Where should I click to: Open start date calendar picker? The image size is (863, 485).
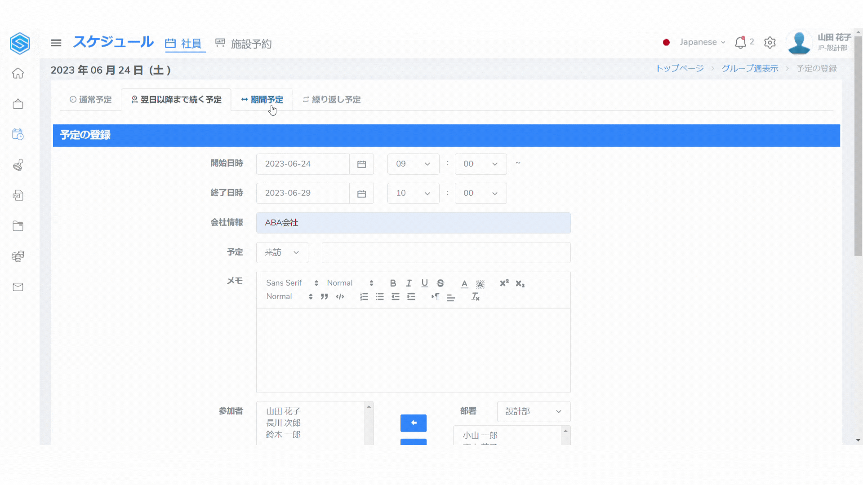[x=361, y=164]
